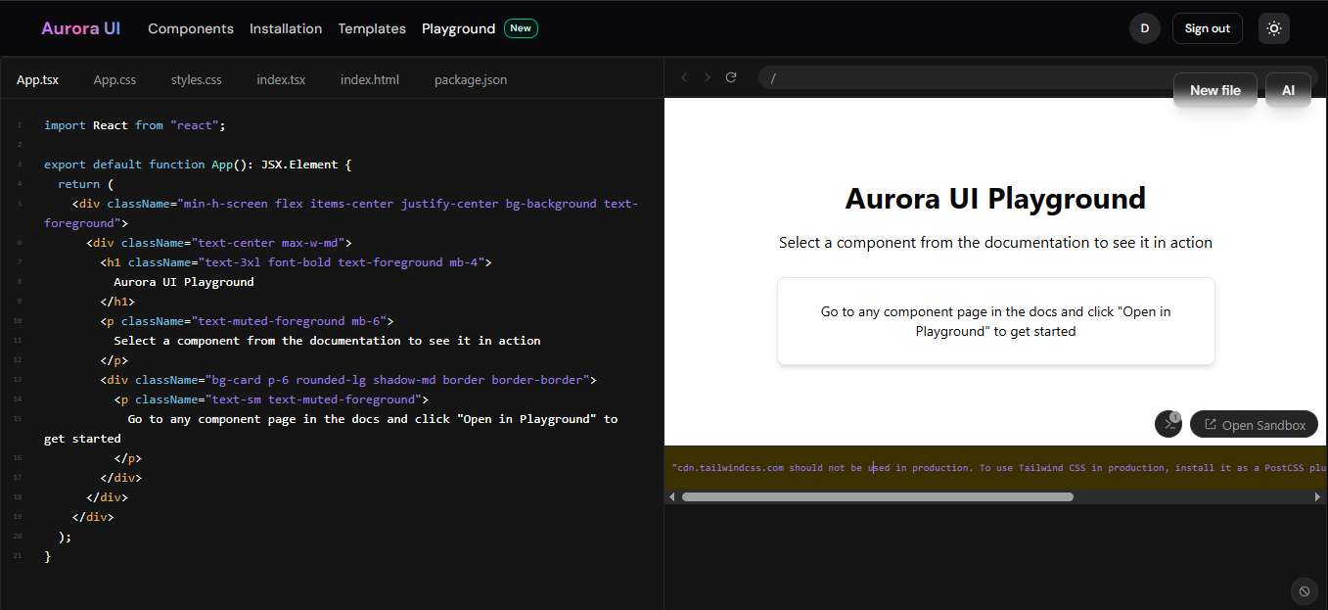Switch to the index.tsx file tab
The width and height of the screenshot is (1328, 610).
pyautogui.click(x=282, y=79)
